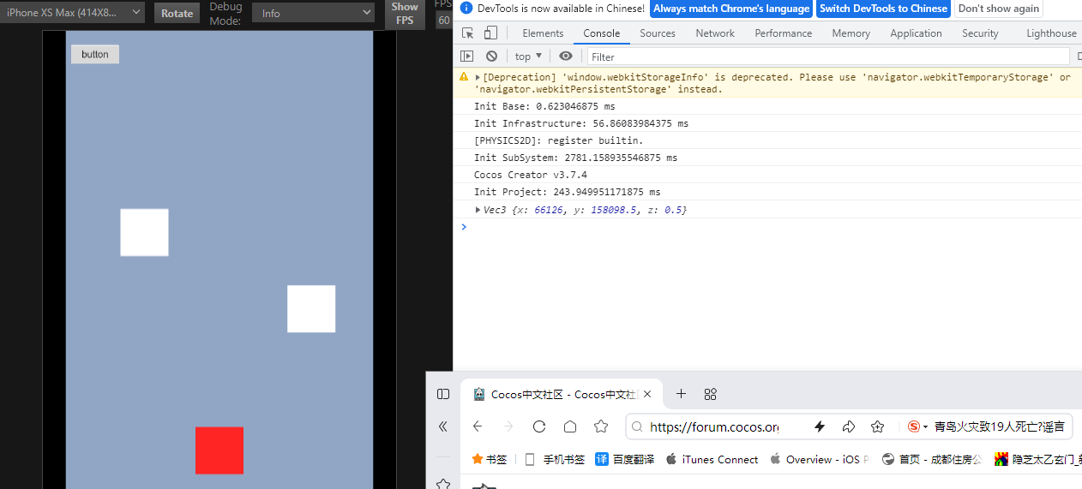Switch to the Elements tab in DevTools

543,33
